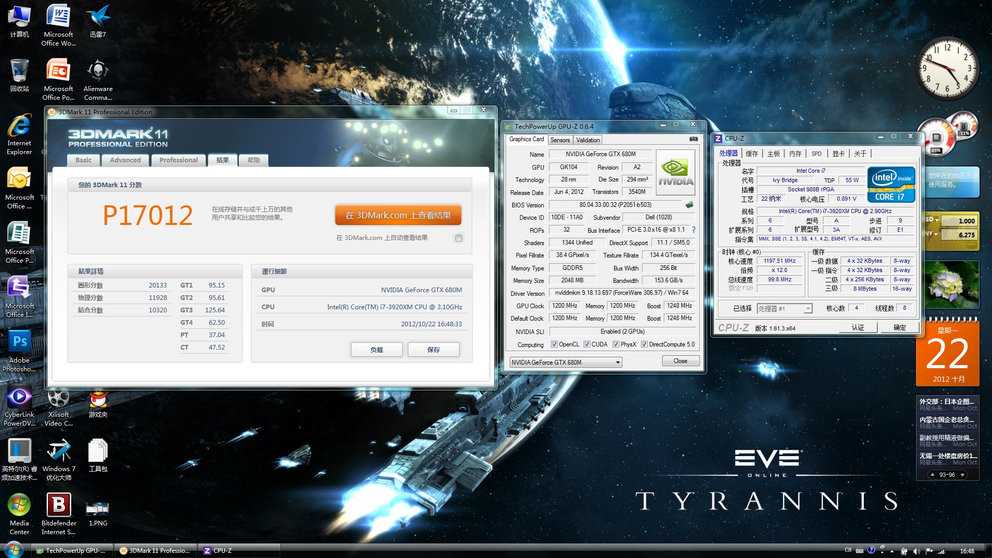Click 保存 save button in 3DMark
Viewport: 992px width, 558px height.
433,350
